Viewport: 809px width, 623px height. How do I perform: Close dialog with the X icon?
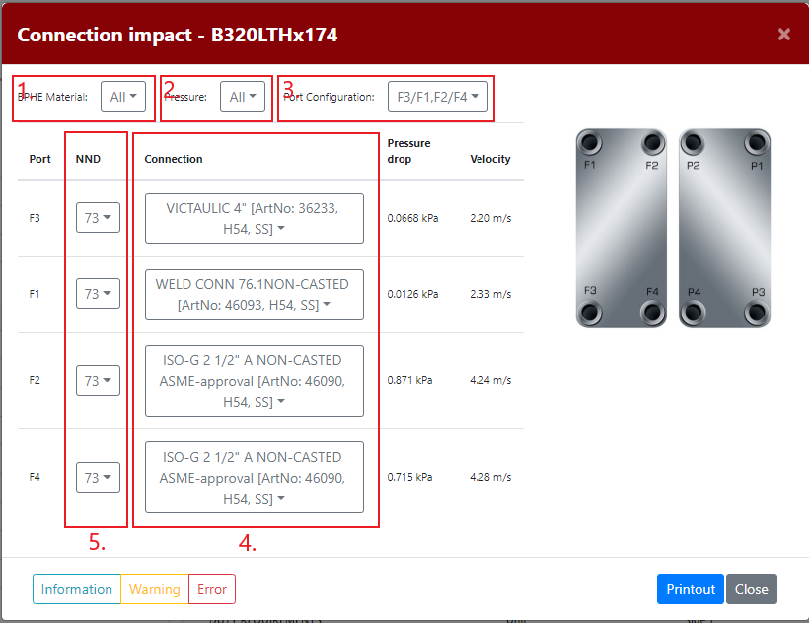(783, 35)
